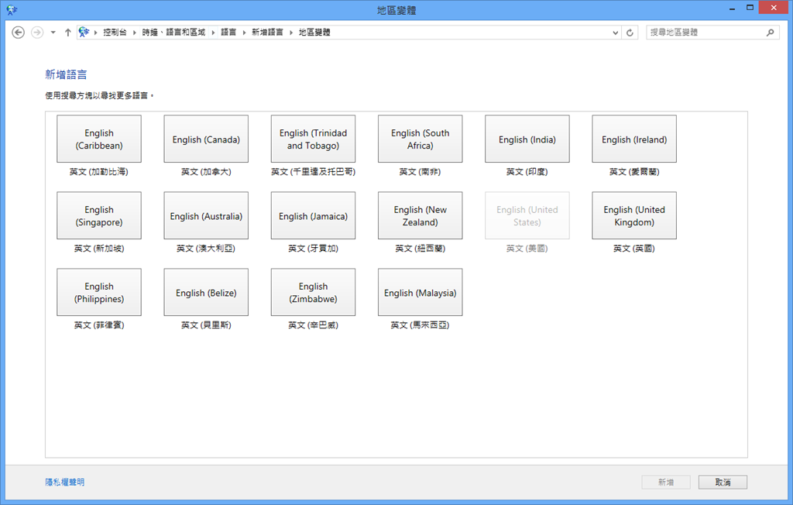Select the English (United Kingdom) tile
Image resolution: width=793 pixels, height=505 pixels.
[x=634, y=215]
